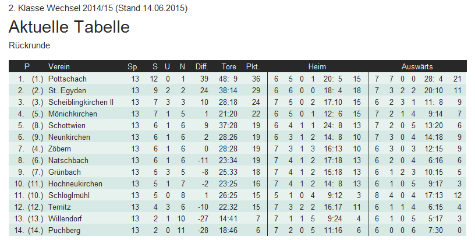
Task: Select the Auswärts header section
Action: pos(417,66)
